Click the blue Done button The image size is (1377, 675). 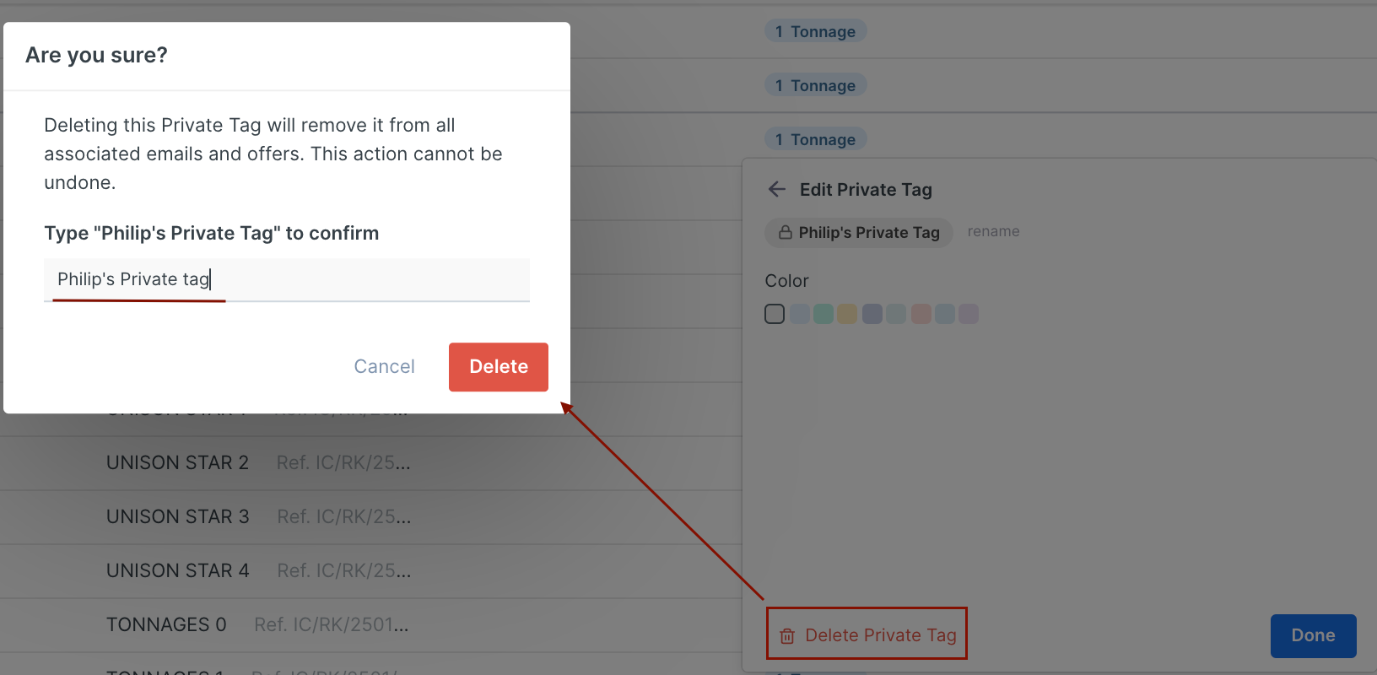1313,636
